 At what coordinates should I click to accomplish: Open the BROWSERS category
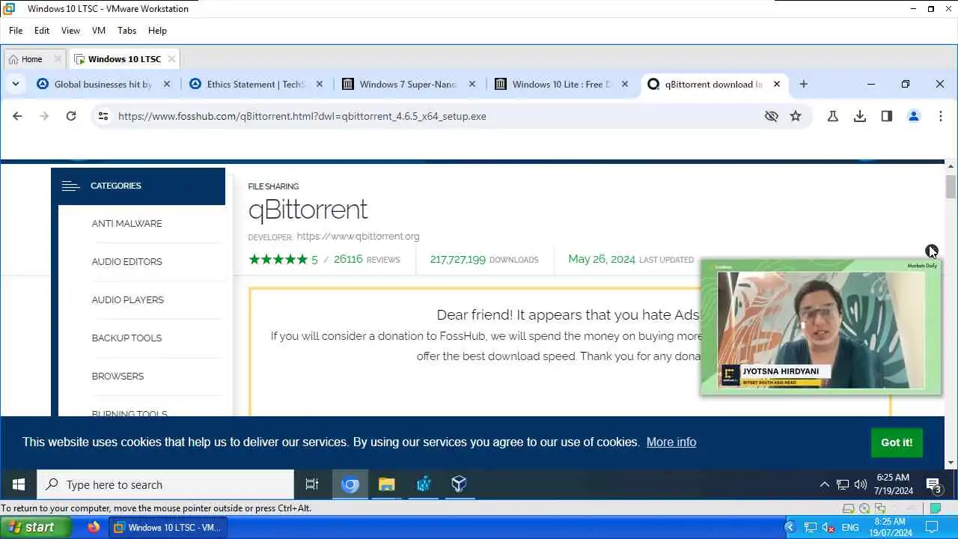click(x=118, y=376)
